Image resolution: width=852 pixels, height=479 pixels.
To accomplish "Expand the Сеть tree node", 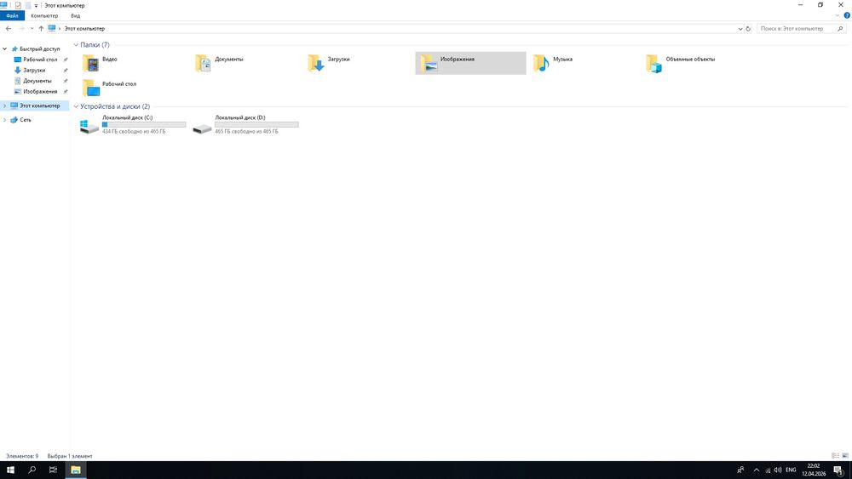I will tap(5, 120).
